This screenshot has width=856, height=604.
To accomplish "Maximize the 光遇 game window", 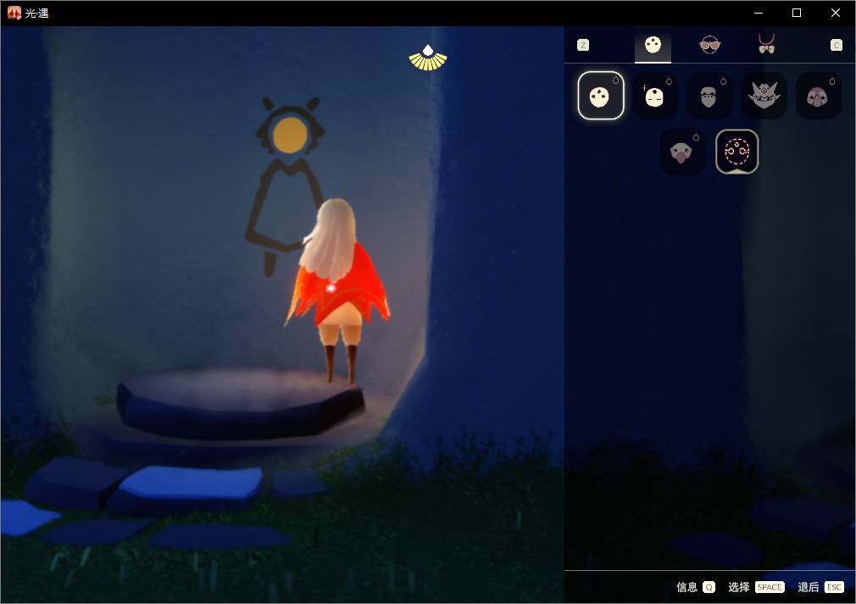I will (x=797, y=13).
